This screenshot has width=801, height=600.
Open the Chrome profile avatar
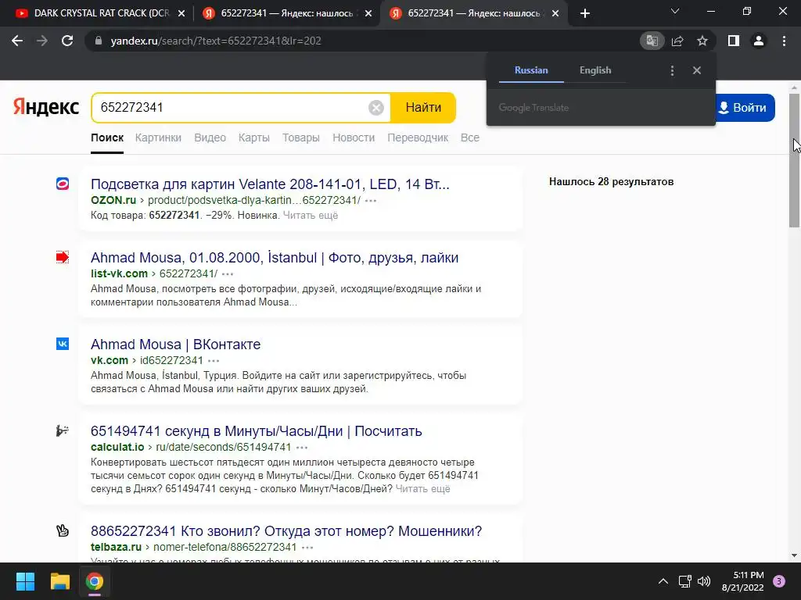pyautogui.click(x=759, y=41)
